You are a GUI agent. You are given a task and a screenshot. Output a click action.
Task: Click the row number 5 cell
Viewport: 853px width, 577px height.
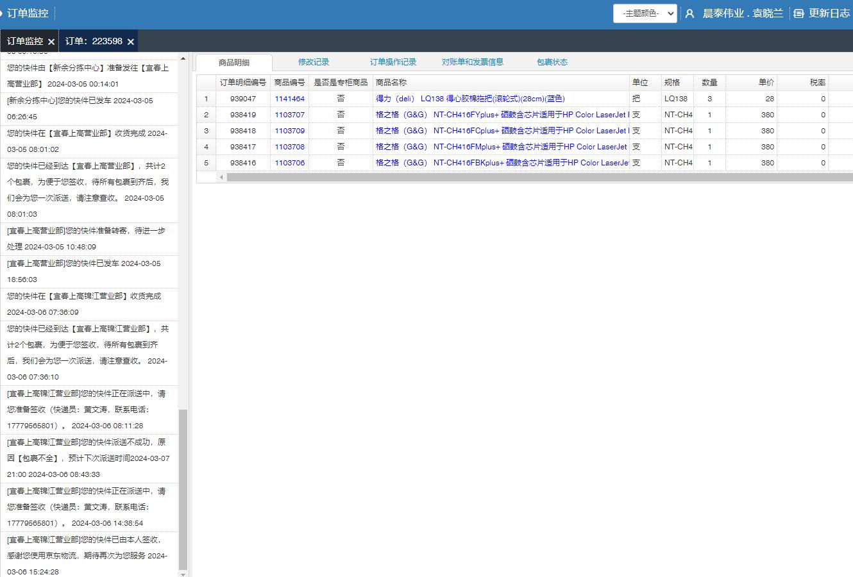[x=206, y=163]
